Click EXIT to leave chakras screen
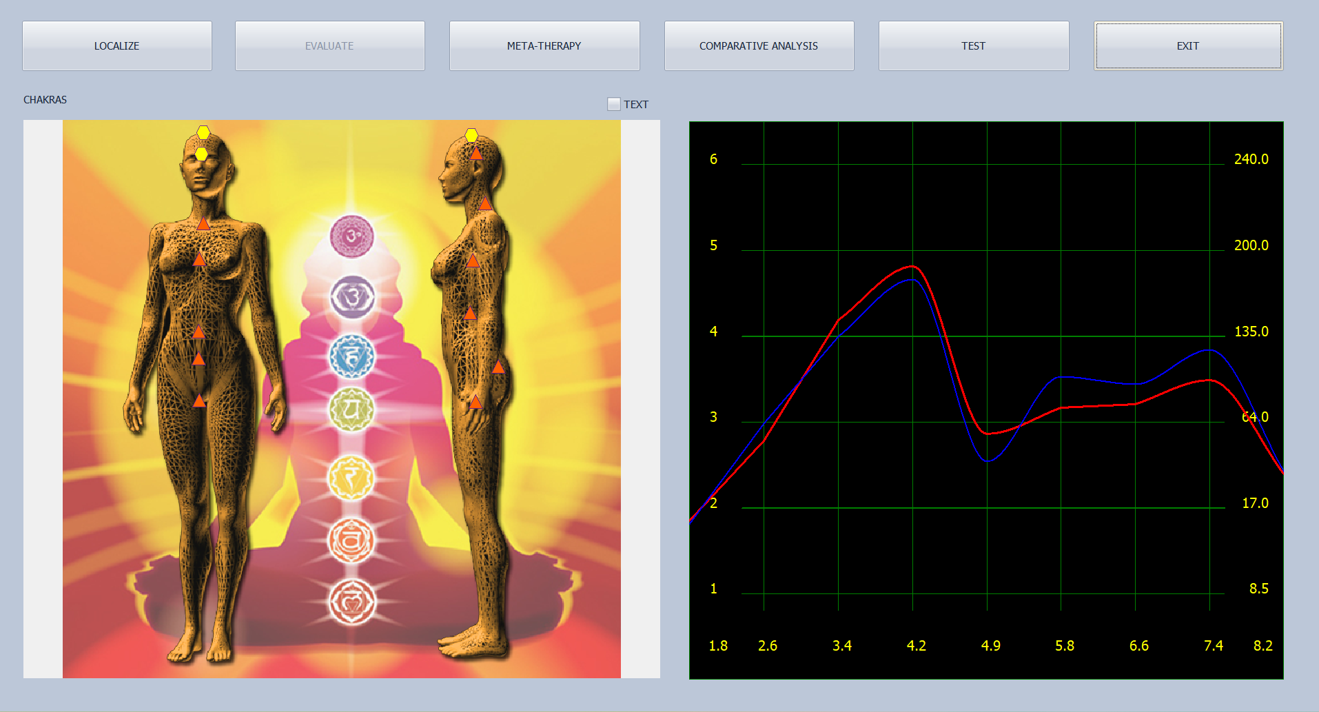1319x712 pixels. pos(1188,45)
